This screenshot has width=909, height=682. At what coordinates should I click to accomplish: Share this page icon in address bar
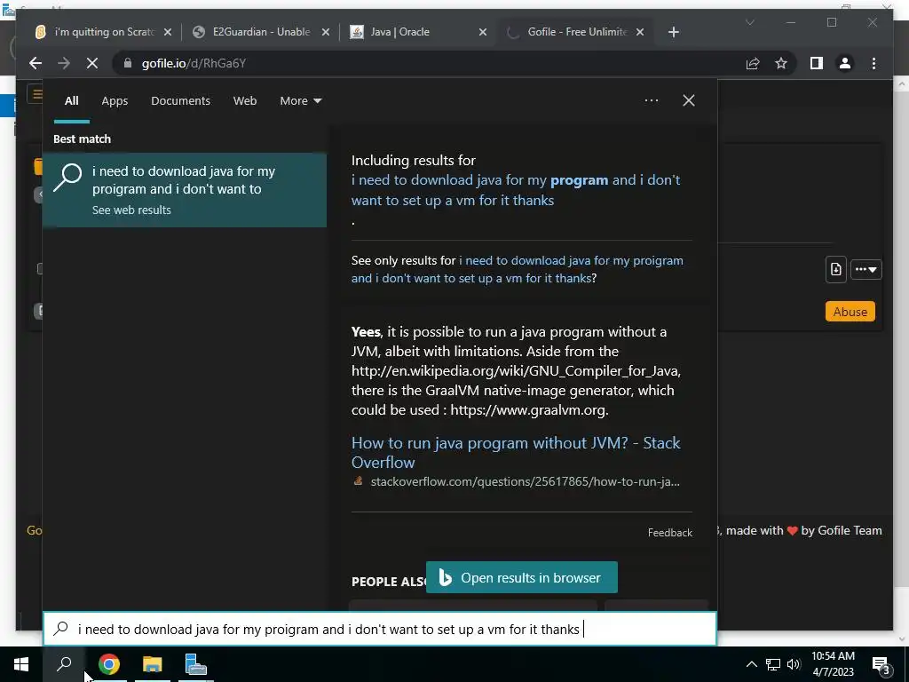click(x=753, y=63)
